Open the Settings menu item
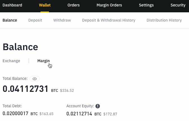The image size is (189, 121). (x=146, y=5)
